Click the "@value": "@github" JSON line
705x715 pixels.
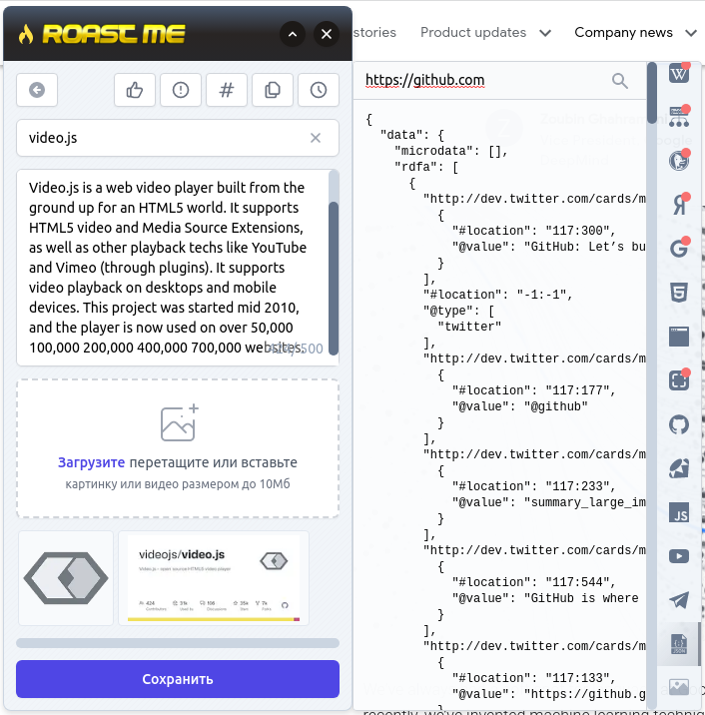pyautogui.click(x=520, y=406)
